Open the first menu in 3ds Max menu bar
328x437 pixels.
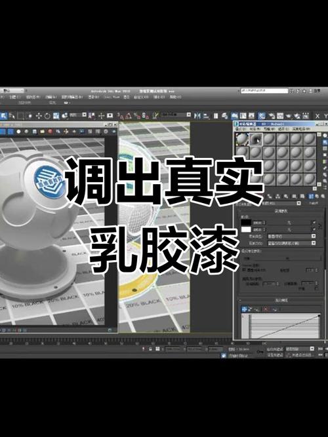pos(15,97)
